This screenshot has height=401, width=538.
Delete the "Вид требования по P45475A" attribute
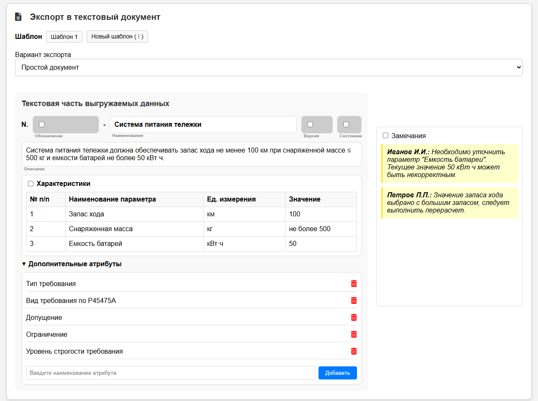(x=354, y=300)
